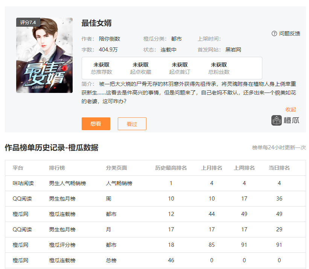Image resolution: width=309 pixels, height=269 pixels.
Task: Click the 当日排名 column header
Action: pyautogui.click(x=279, y=168)
